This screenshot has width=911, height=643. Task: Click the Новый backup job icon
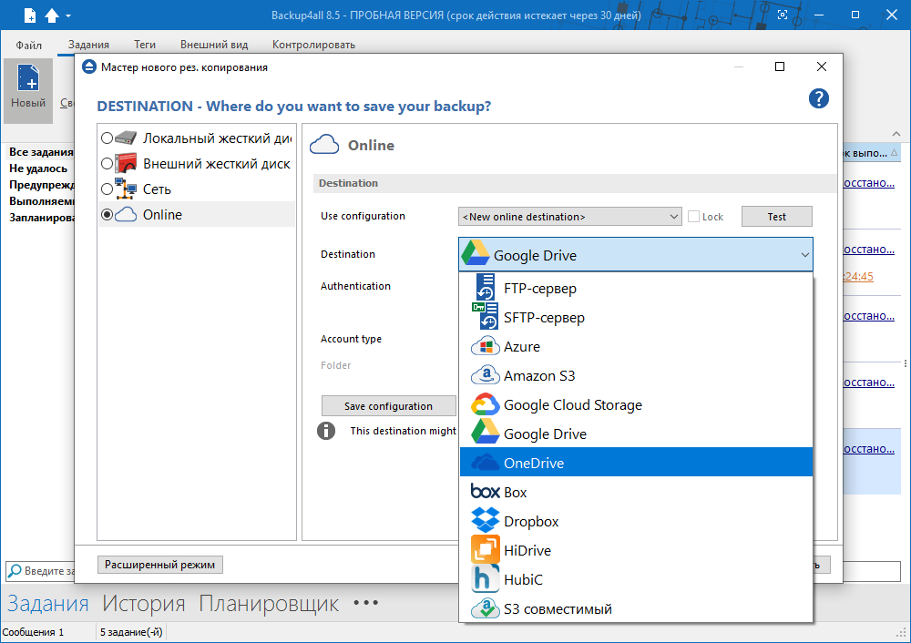coord(28,90)
